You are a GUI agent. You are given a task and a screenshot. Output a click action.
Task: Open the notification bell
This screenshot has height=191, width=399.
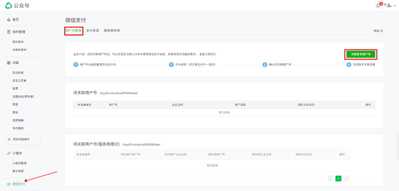point(378,5)
